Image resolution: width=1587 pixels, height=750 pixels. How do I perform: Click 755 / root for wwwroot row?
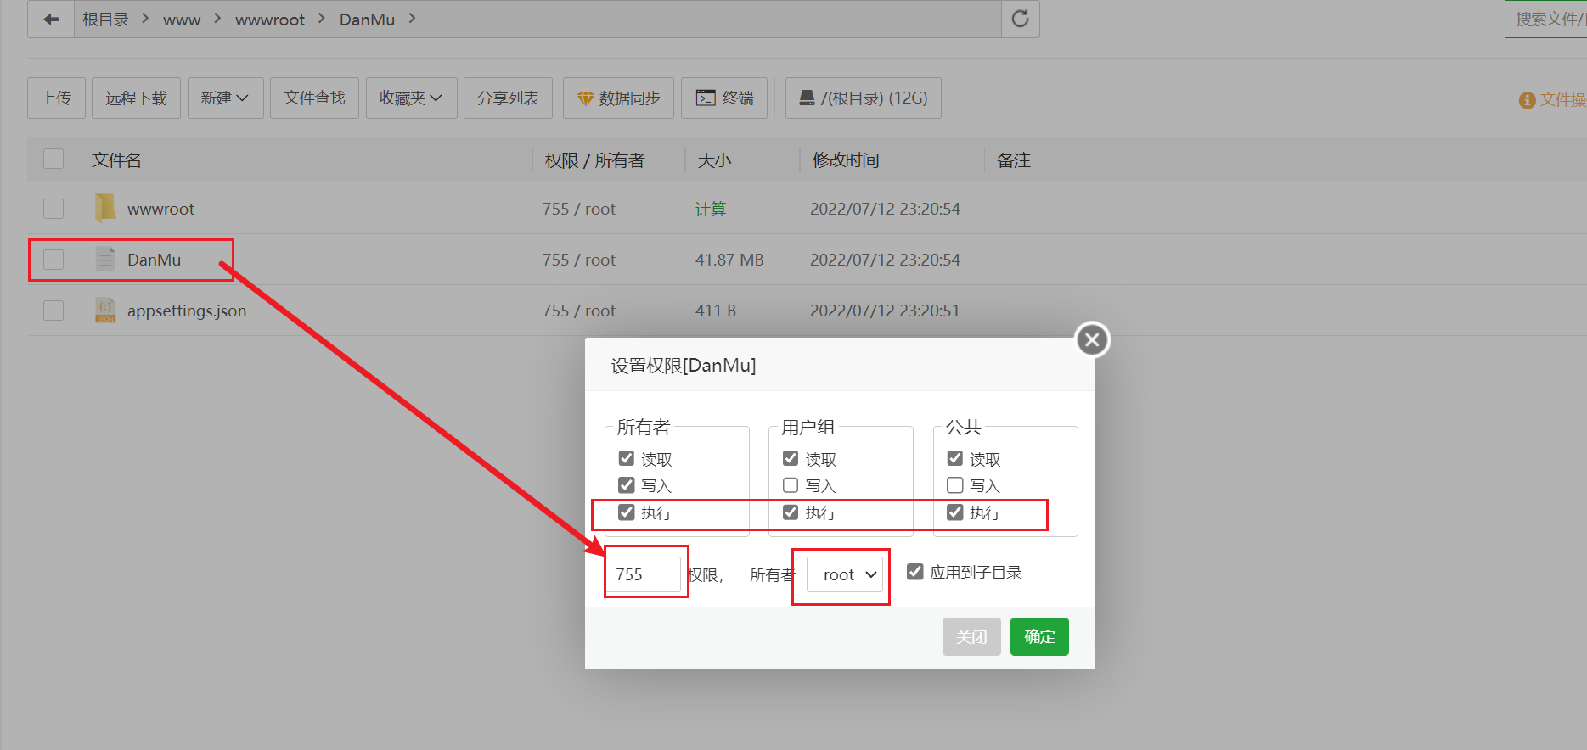(x=579, y=209)
